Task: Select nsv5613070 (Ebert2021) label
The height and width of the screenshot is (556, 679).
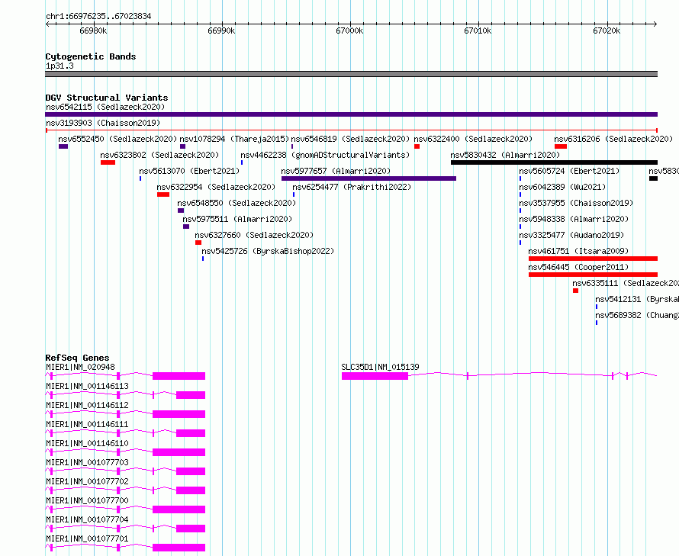Action: pos(189,171)
